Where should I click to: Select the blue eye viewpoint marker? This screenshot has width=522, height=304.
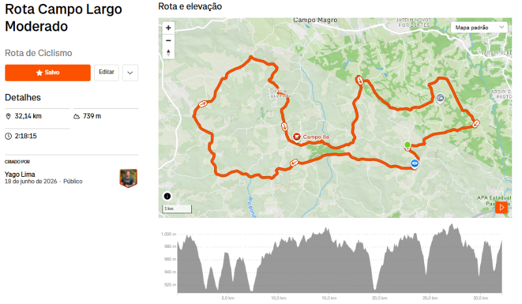click(414, 164)
